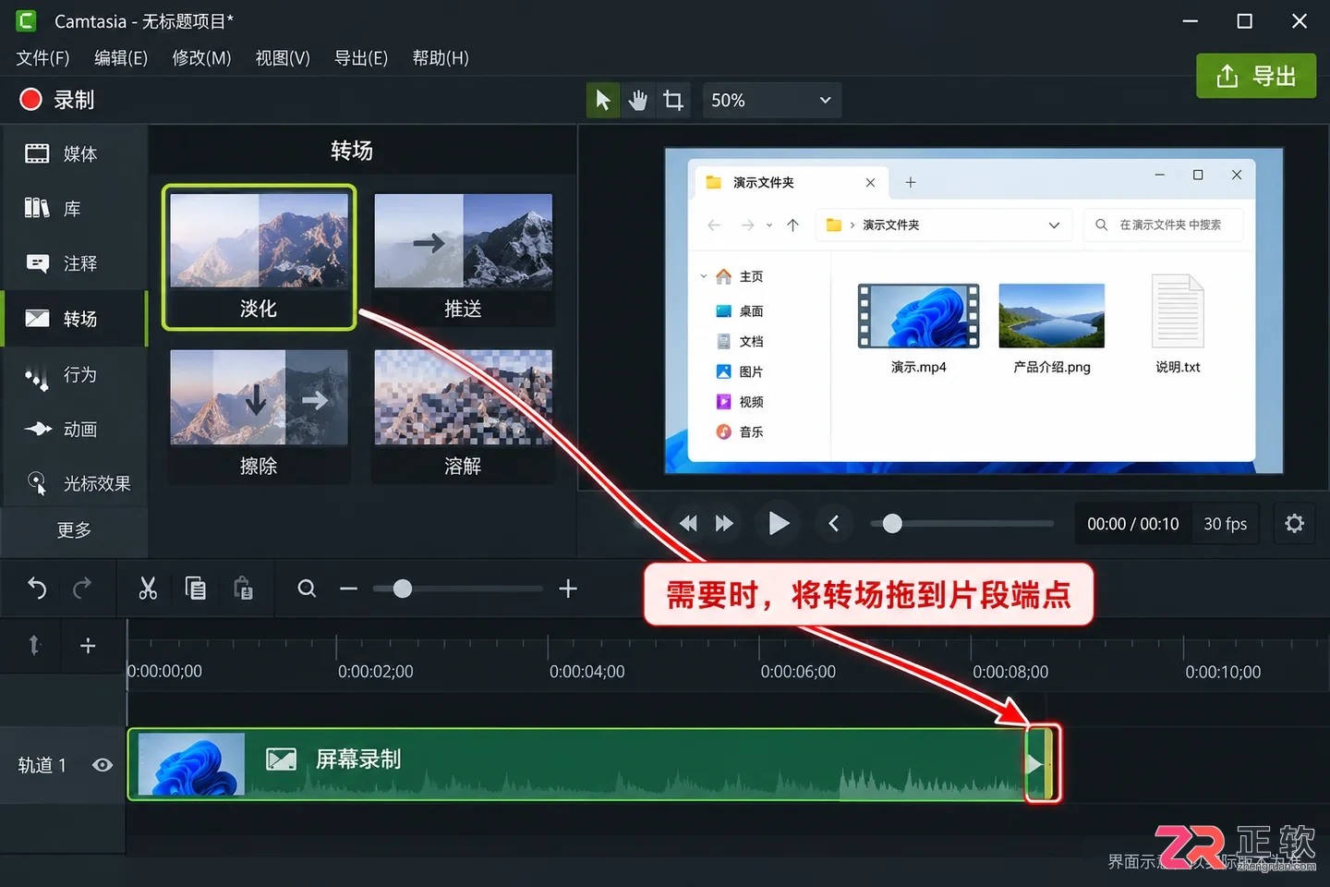1330x887 pixels.
Task: Paste clip from clipboard icon
Action: pyautogui.click(x=244, y=589)
